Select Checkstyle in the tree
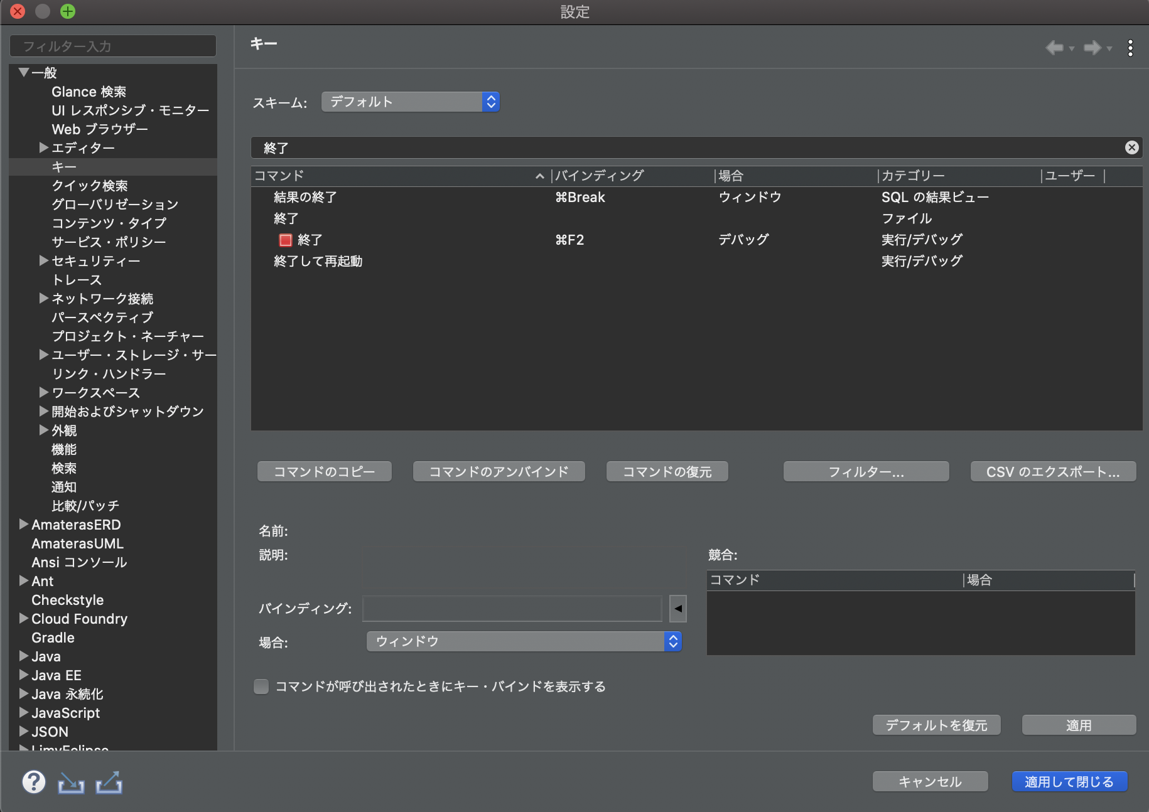1149x812 pixels. 68,600
